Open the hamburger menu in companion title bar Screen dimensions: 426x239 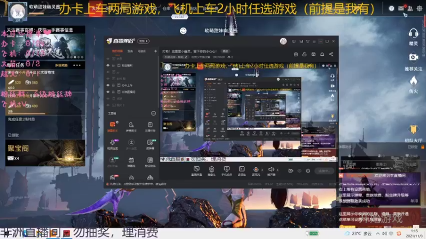click(x=314, y=41)
